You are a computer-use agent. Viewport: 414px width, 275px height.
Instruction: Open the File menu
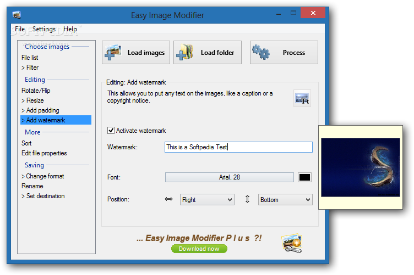tap(20, 29)
